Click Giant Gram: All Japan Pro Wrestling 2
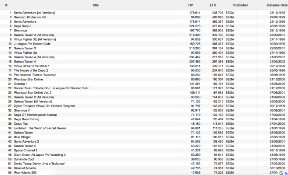The image size is (288, 175). [40, 155]
